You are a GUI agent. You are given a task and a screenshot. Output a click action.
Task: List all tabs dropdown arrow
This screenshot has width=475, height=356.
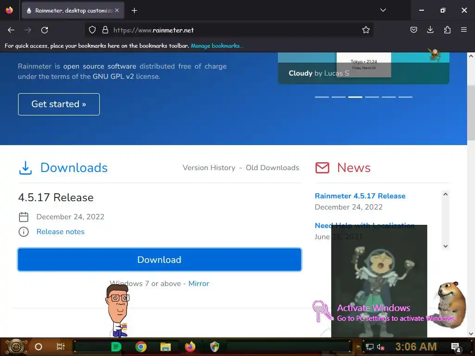pos(383,10)
